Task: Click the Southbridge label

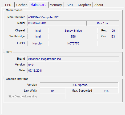Action: pyautogui.click(x=17, y=36)
